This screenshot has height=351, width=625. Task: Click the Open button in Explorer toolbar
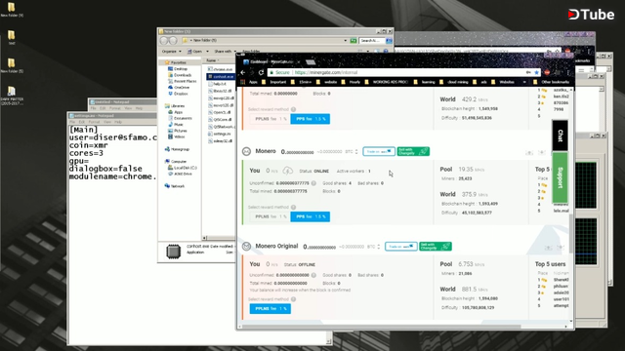coord(195,52)
